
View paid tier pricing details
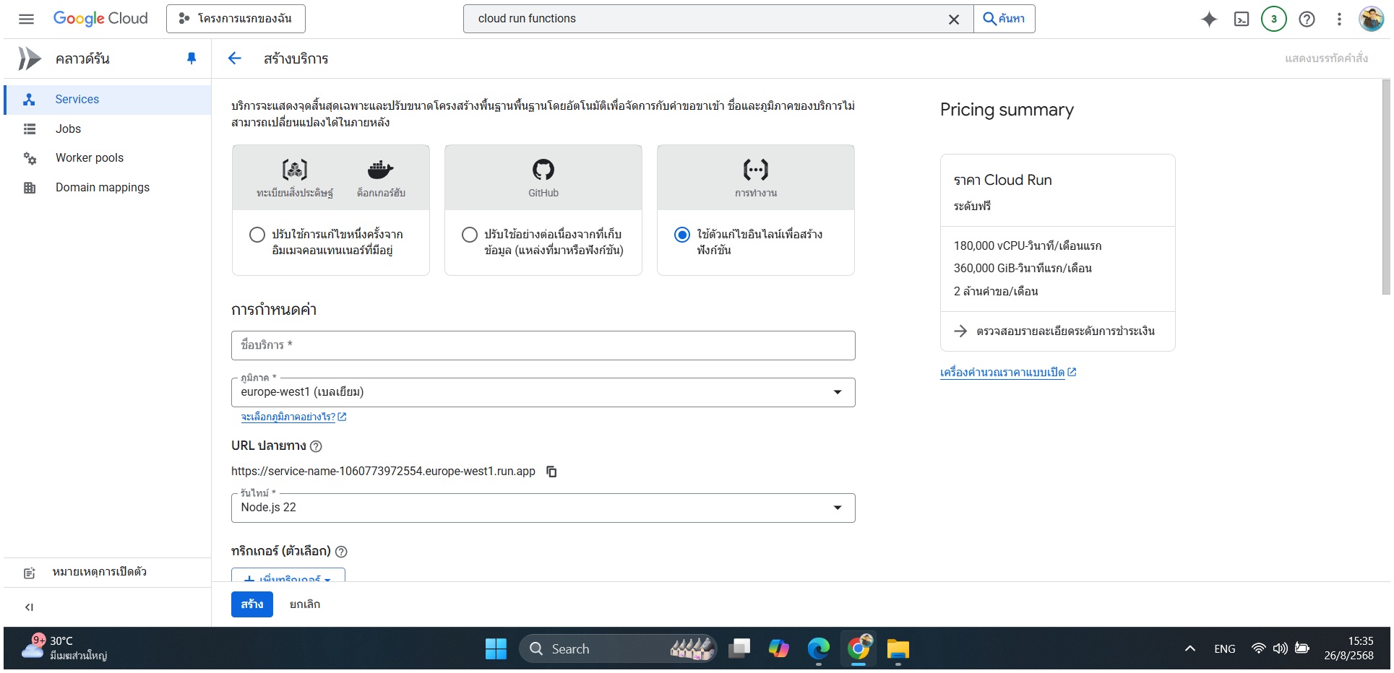click(1058, 331)
